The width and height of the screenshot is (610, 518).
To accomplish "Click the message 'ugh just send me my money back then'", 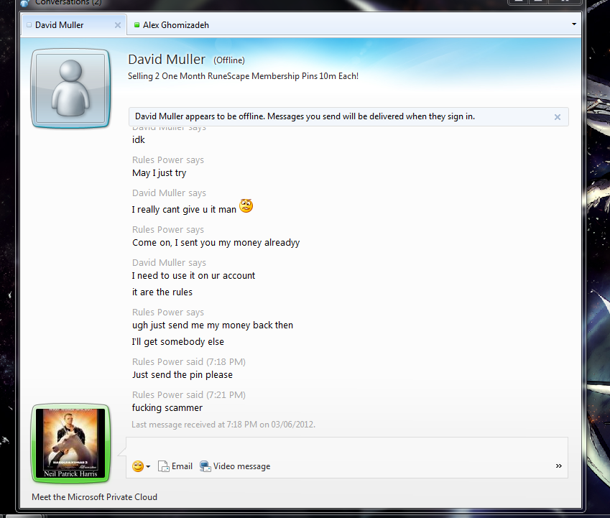I will point(213,325).
